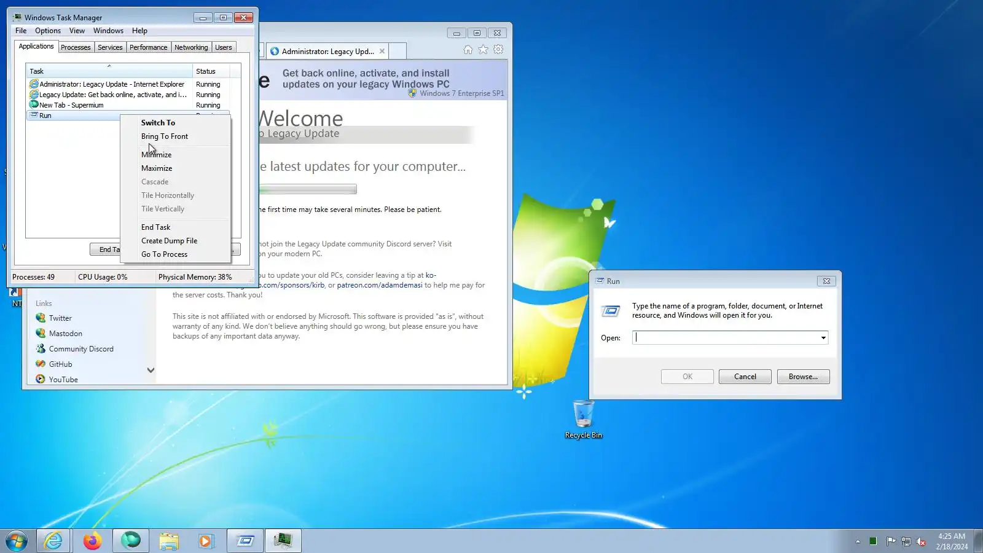Viewport: 983px width, 553px height.
Task: Switch to the Networking tab
Action: pos(191,47)
